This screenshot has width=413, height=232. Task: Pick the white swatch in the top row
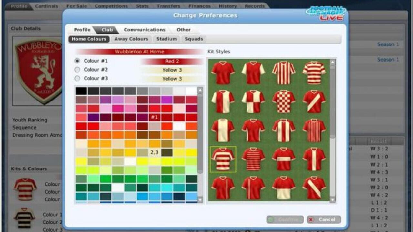[x=191, y=91]
